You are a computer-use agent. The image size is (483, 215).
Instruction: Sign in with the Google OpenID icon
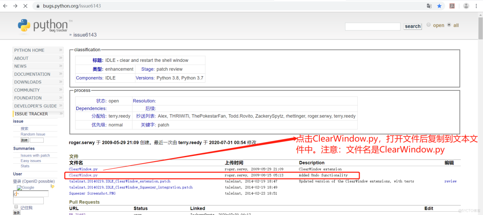[26, 188]
